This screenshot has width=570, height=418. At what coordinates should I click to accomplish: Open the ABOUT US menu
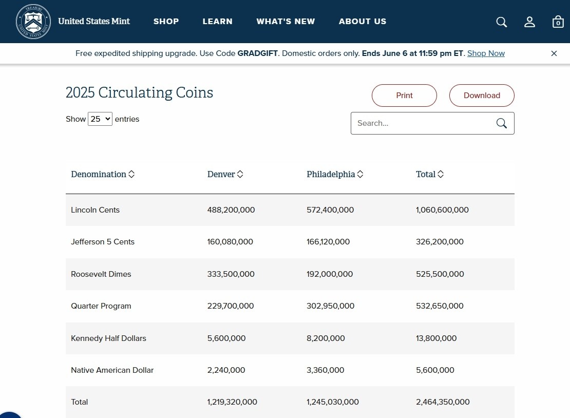tap(362, 22)
